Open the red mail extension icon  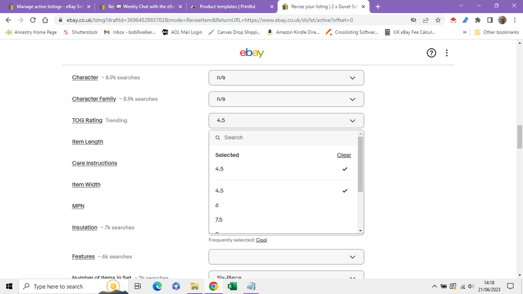pyautogui.click(x=453, y=20)
